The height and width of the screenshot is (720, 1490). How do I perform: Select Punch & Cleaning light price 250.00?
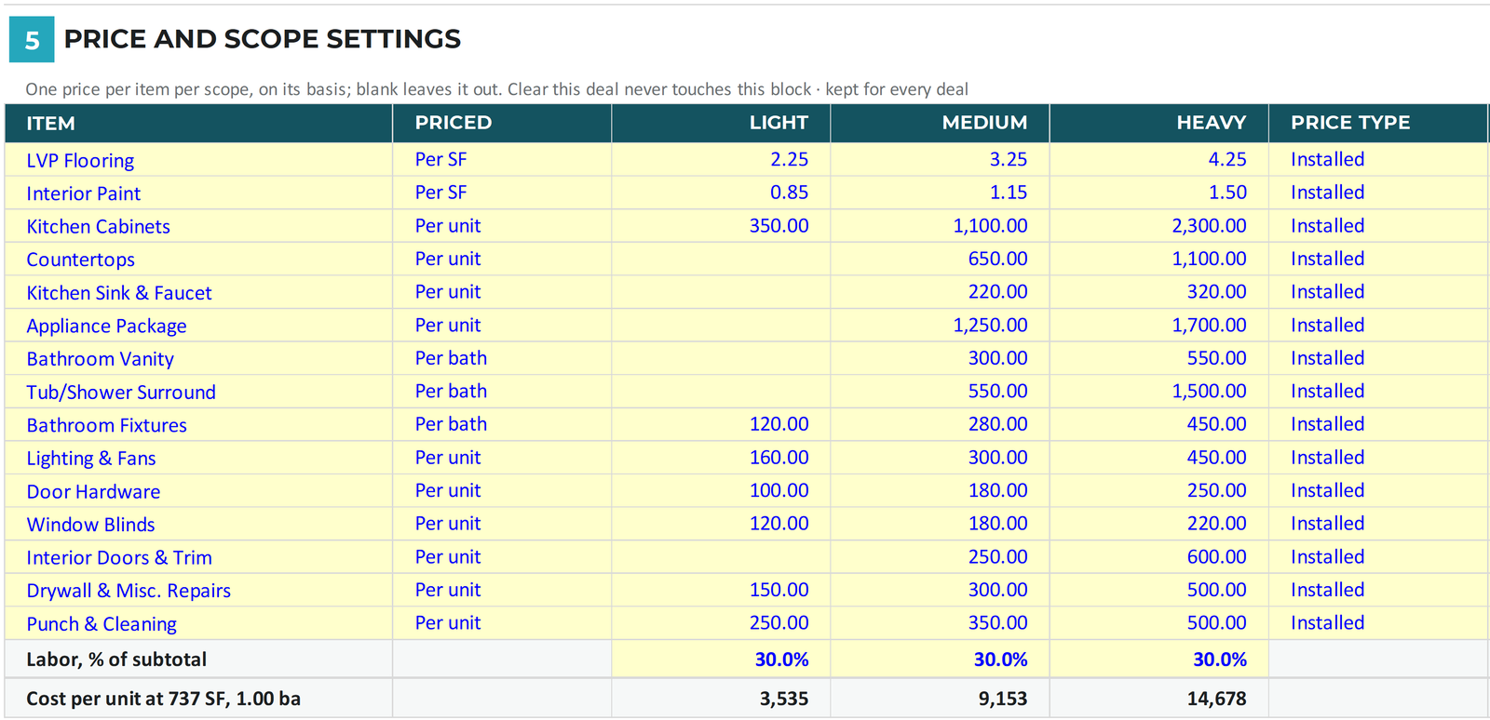[x=721, y=623]
